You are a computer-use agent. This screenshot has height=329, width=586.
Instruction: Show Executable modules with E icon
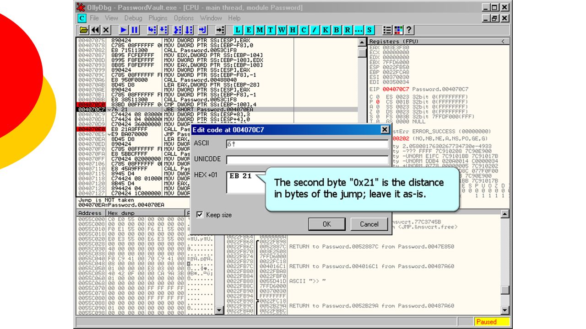coord(249,30)
